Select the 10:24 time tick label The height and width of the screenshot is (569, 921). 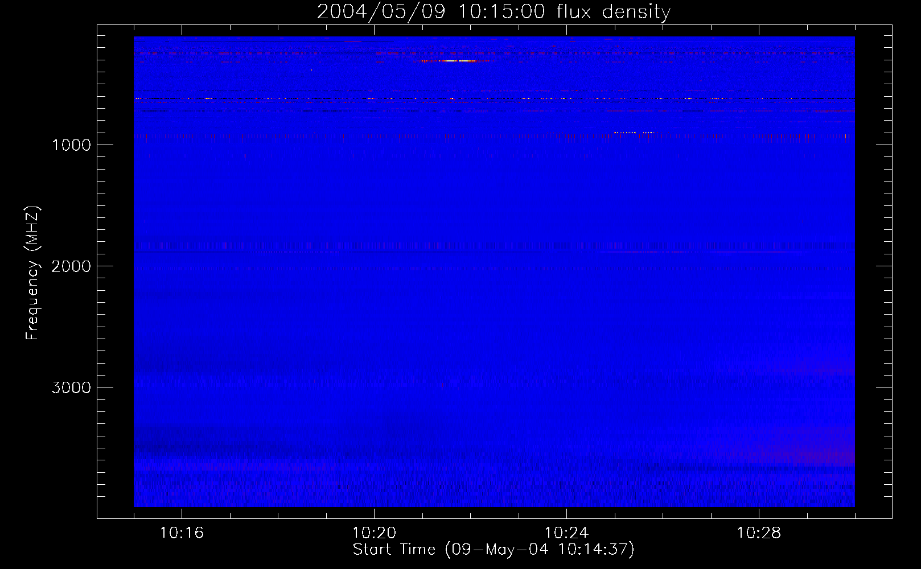point(566,533)
